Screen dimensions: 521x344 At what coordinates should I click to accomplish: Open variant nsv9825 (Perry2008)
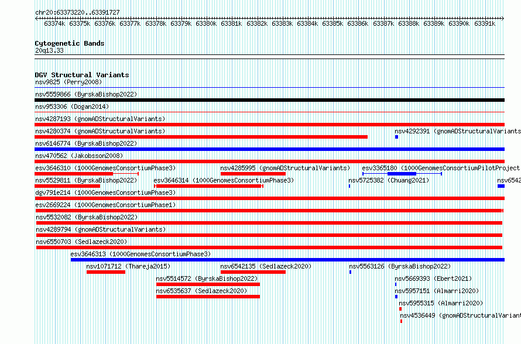[68, 82]
